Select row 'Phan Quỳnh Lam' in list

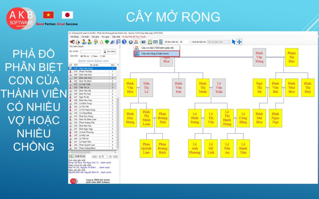click(x=92, y=145)
